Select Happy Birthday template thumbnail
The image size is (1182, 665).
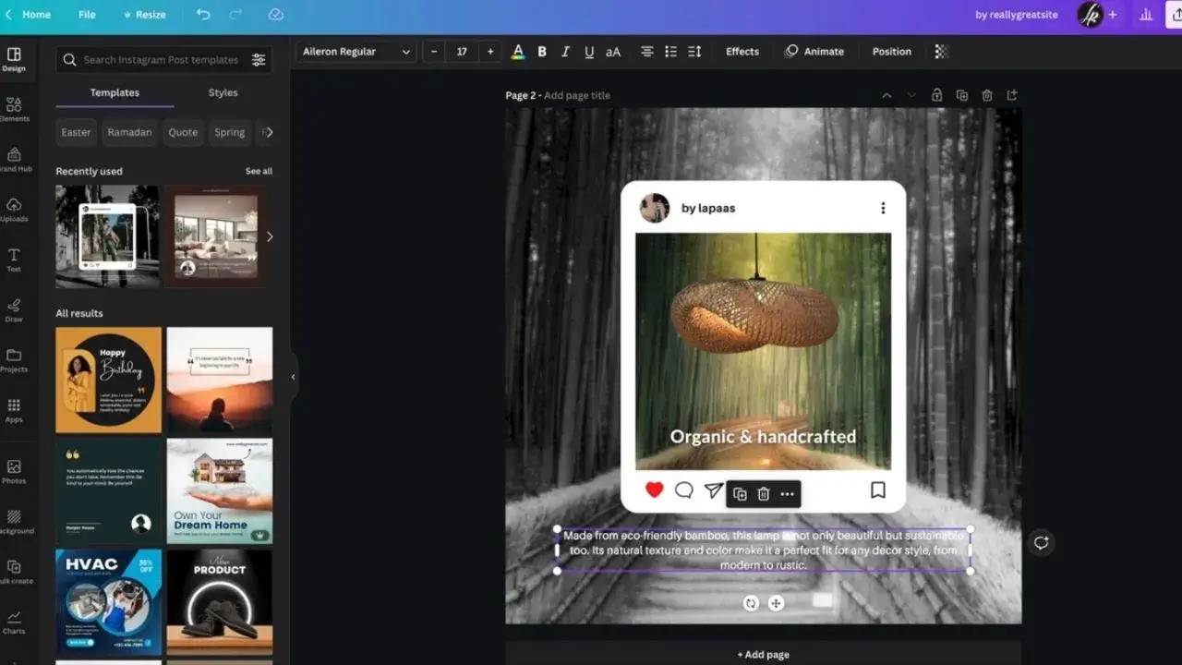click(x=108, y=380)
